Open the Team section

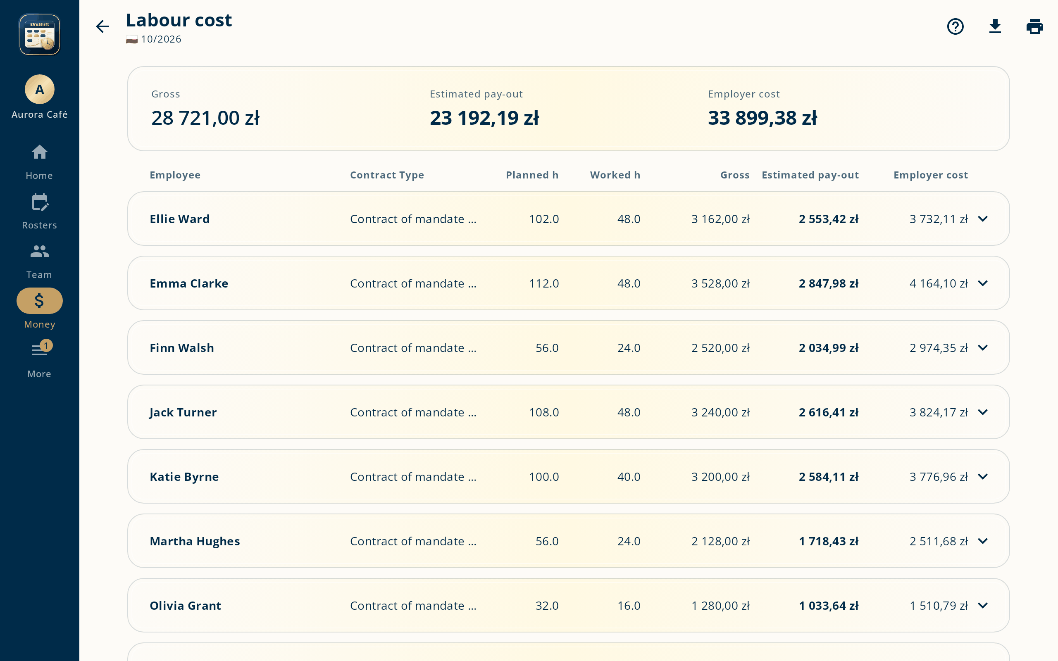(x=39, y=262)
